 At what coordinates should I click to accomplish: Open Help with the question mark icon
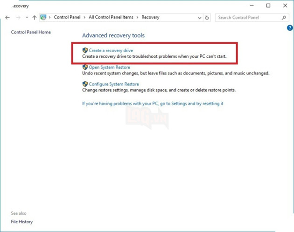pos(290,28)
